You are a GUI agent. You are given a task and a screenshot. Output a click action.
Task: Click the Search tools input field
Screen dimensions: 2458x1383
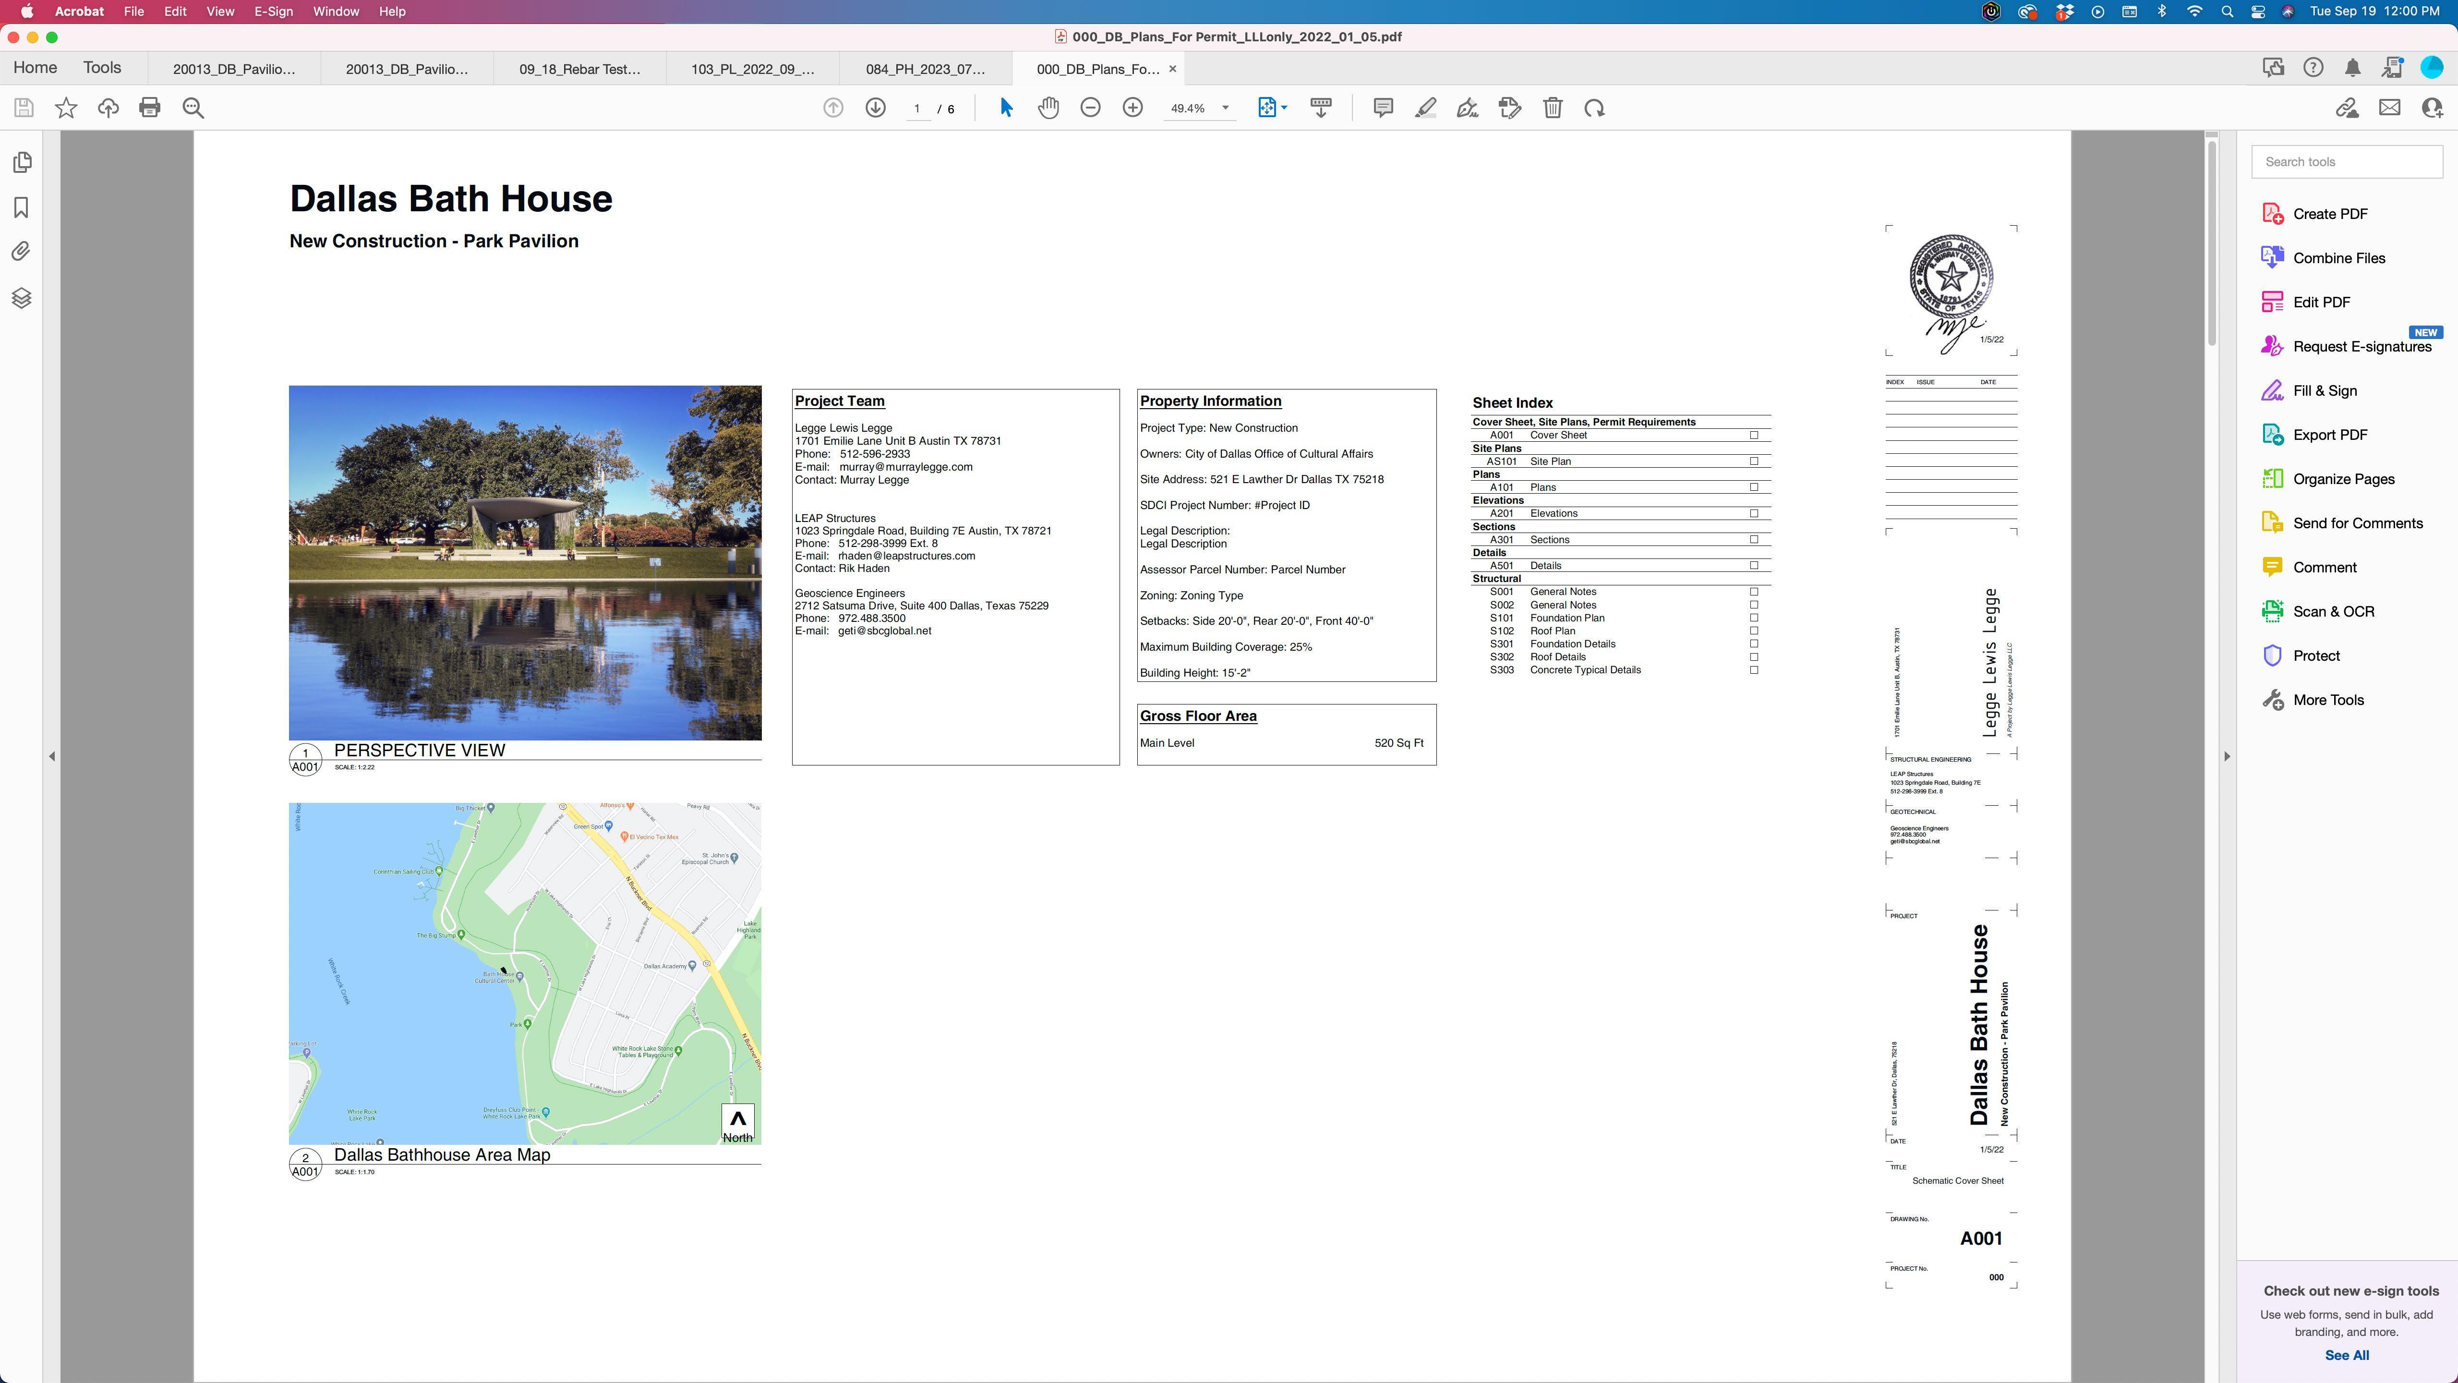pos(2346,161)
